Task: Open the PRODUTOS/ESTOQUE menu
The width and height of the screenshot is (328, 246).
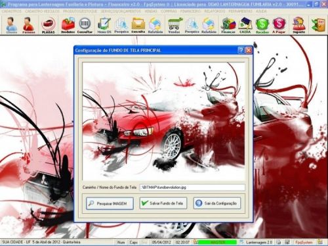Action: coord(80,11)
